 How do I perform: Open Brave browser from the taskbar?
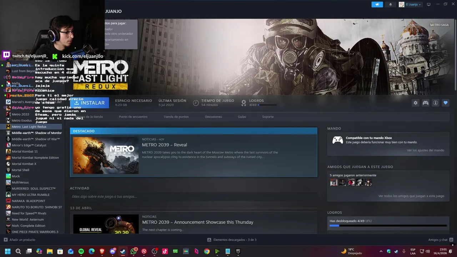102,251
